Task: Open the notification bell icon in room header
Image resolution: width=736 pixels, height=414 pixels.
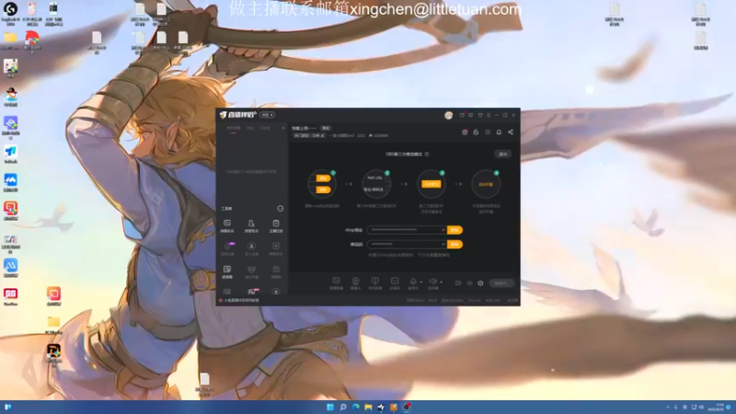Action: click(499, 132)
